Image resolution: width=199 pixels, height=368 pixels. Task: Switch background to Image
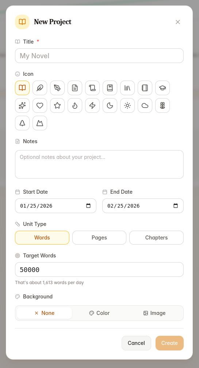tap(154, 313)
